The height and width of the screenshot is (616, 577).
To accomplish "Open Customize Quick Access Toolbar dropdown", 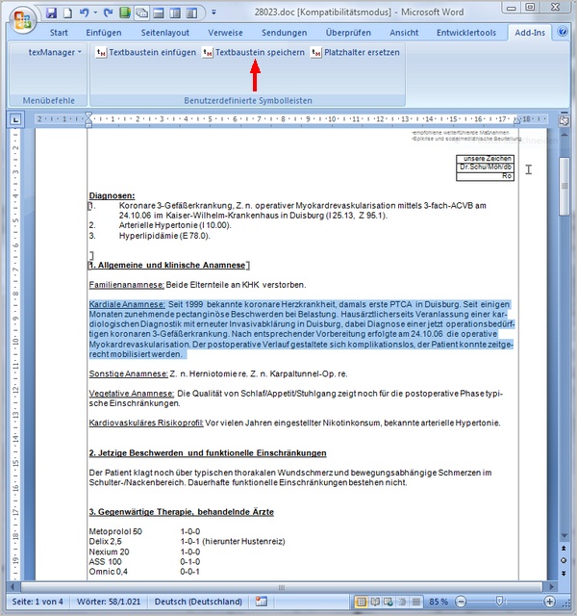I will [213, 13].
